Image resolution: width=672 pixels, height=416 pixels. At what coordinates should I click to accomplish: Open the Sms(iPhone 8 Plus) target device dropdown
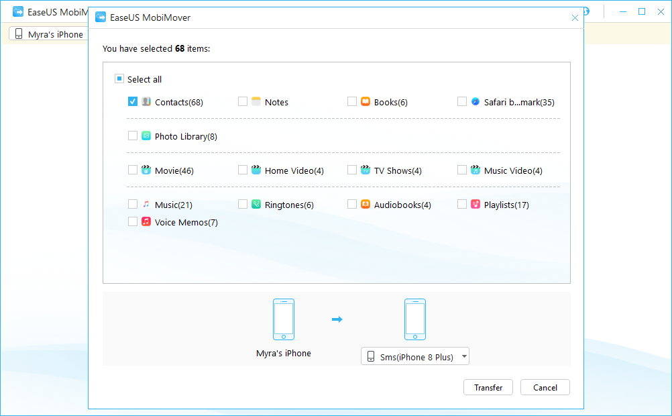pos(415,357)
